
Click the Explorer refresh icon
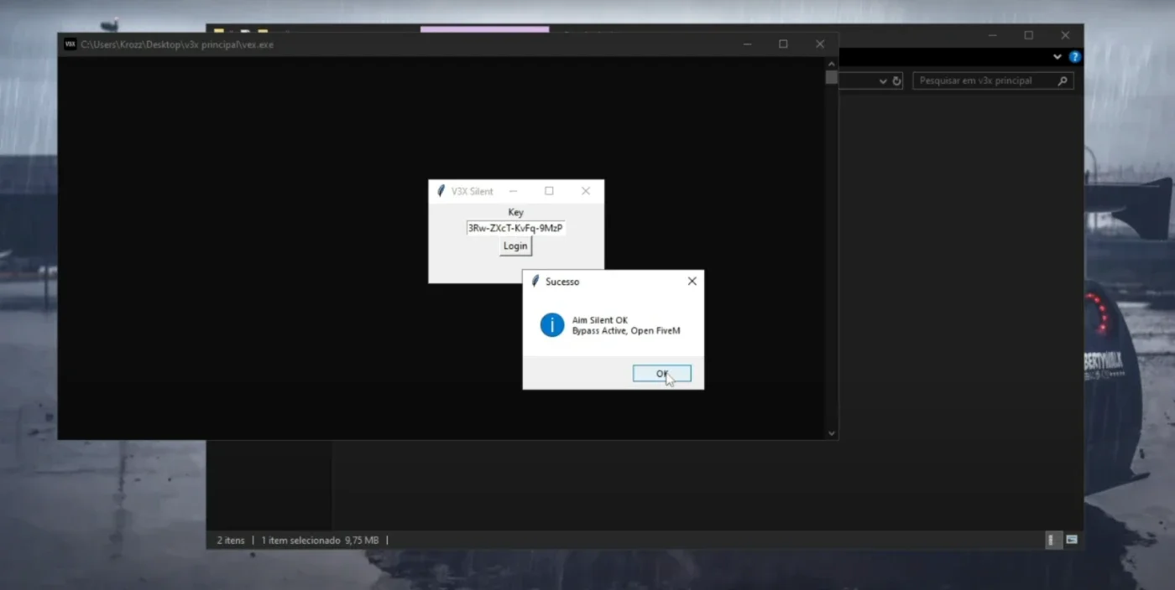point(896,81)
